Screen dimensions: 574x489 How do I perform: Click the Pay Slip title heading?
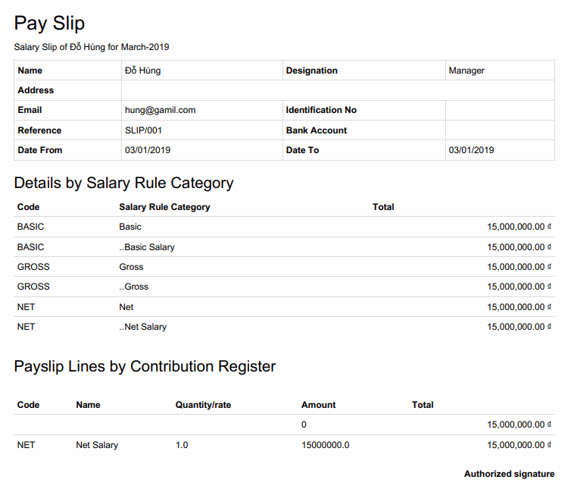49,24
